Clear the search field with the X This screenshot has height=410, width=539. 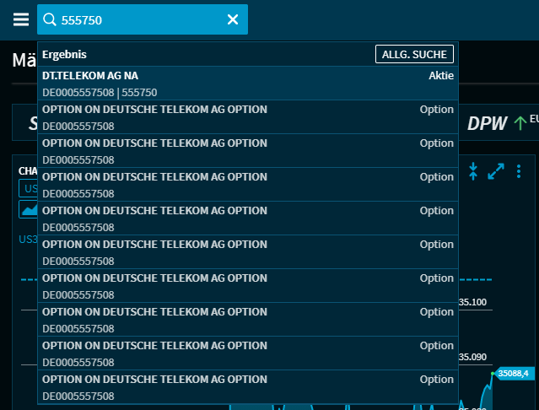[x=233, y=19]
